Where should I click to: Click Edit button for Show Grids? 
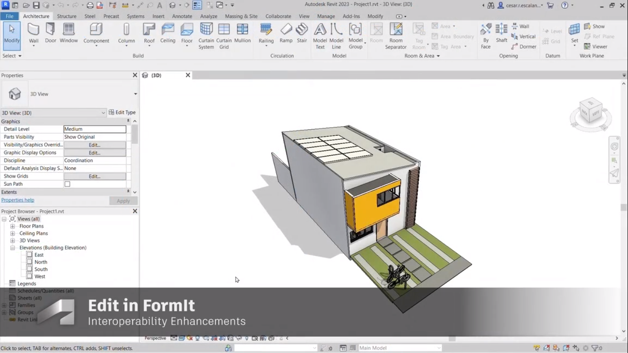click(x=95, y=176)
